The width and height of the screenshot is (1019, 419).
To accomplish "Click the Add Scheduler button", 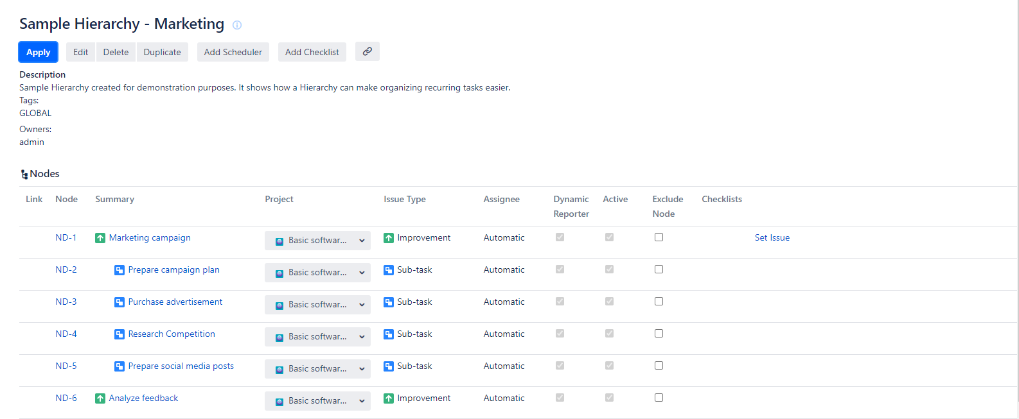I will click(x=233, y=52).
